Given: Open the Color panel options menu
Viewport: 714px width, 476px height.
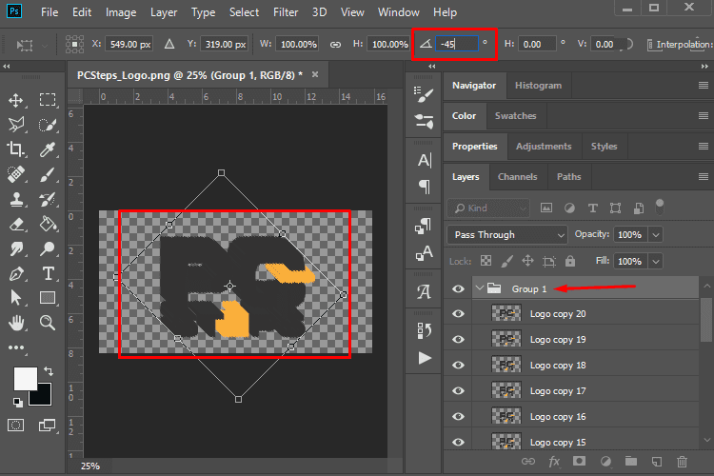Looking at the screenshot, I should click(704, 116).
